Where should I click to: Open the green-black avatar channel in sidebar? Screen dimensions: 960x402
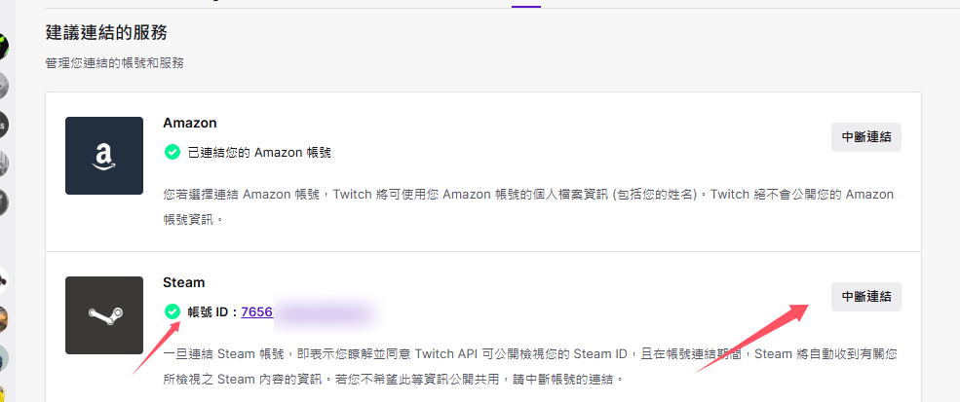3,47
